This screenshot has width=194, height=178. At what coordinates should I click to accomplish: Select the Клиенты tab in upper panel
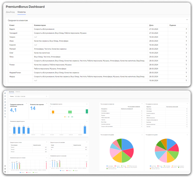coord(22,12)
